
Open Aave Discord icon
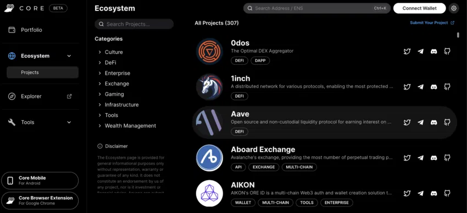click(x=433, y=122)
